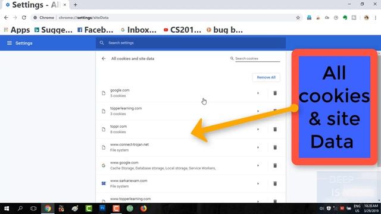
Task: Focus the Search settings box
Action: pyautogui.click(x=190, y=43)
